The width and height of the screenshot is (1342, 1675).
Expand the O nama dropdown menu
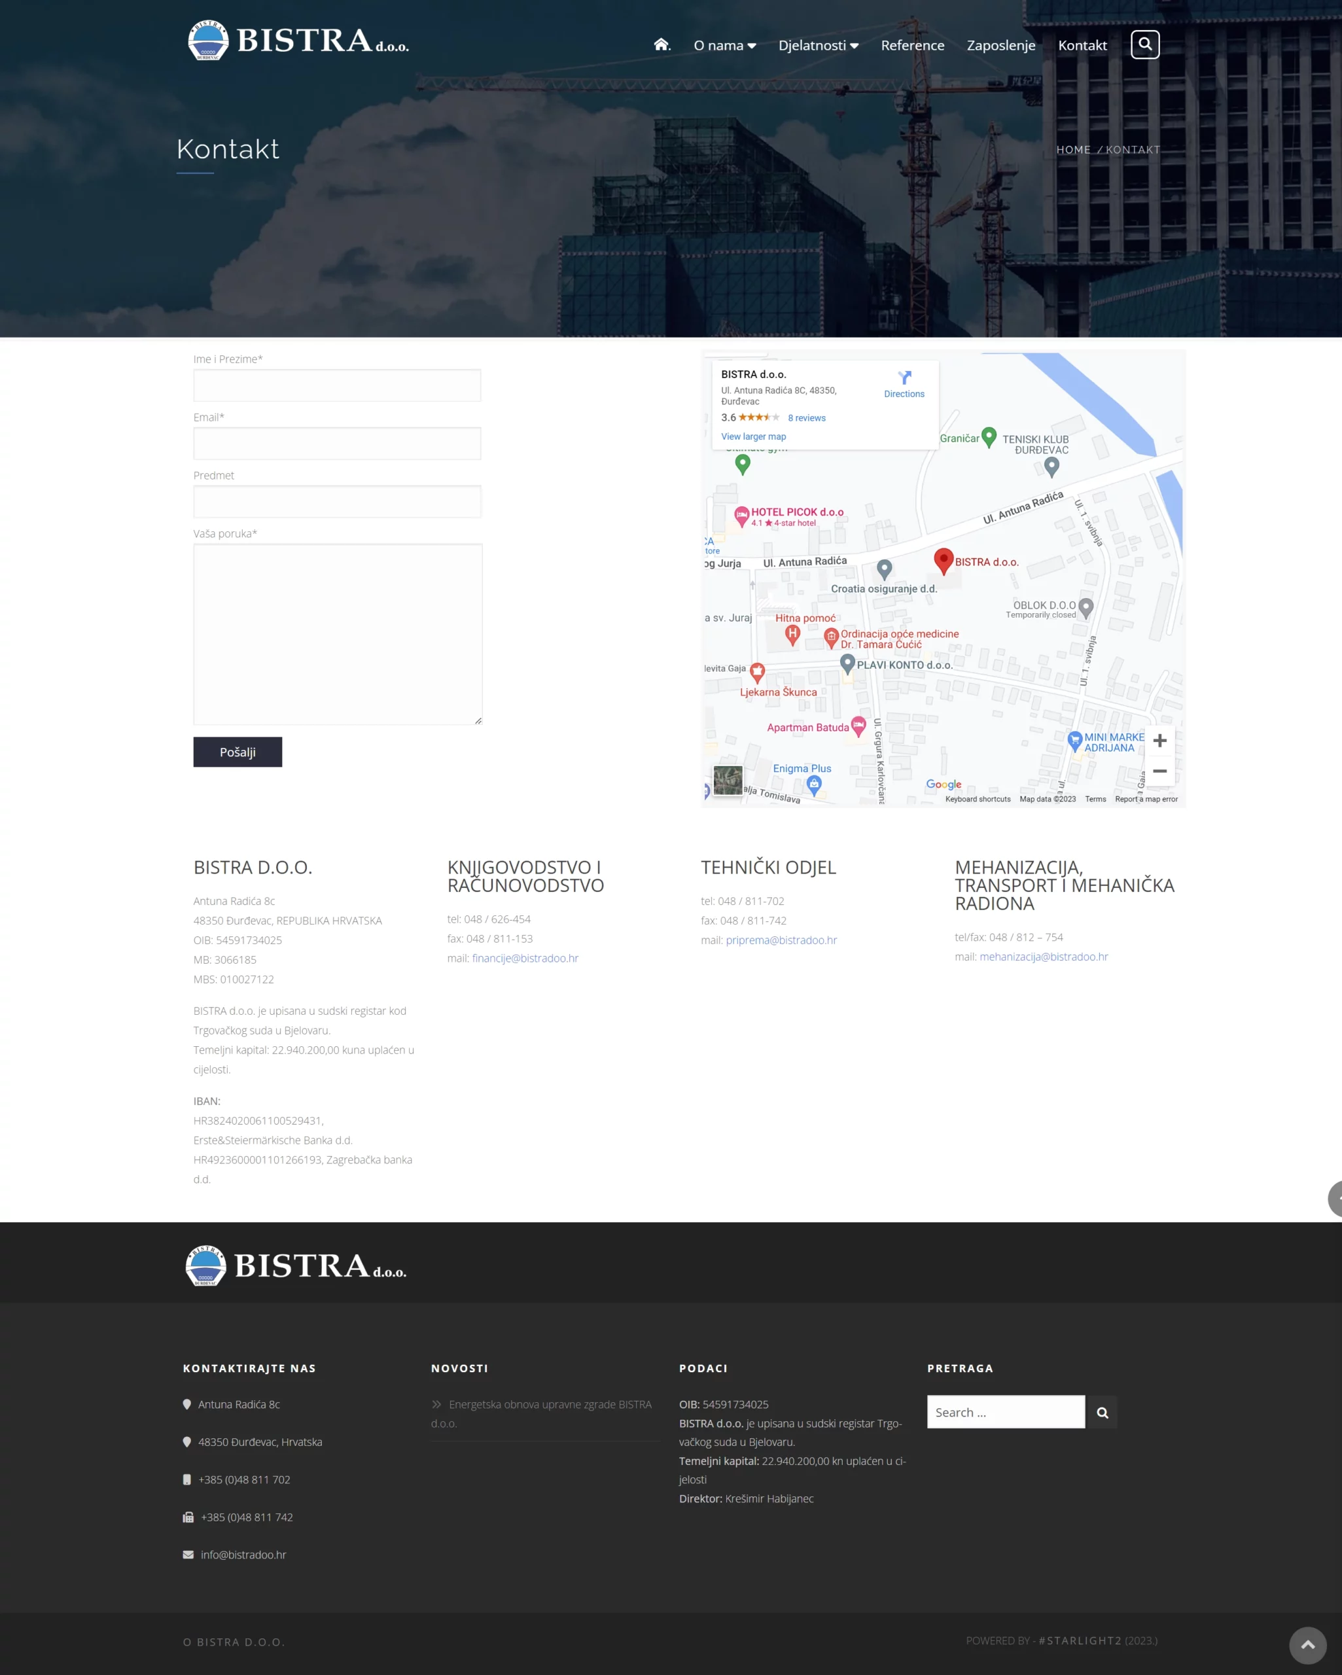click(x=724, y=46)
